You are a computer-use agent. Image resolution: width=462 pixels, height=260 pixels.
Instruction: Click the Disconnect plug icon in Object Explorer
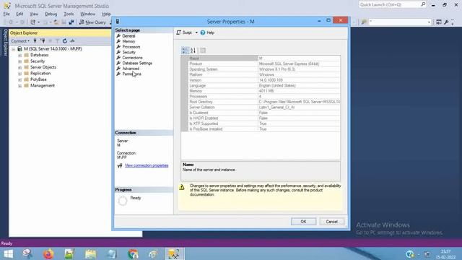43,41
